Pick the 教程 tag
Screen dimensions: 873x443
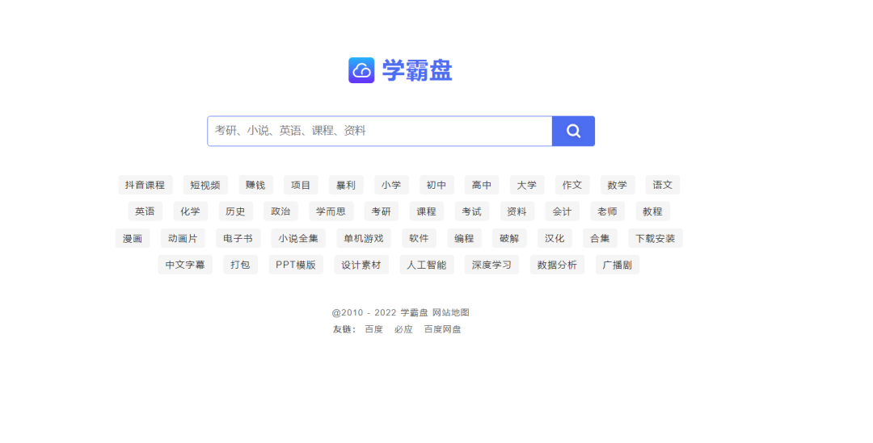[x=652, y=211]
